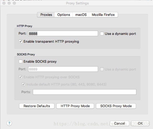Click Cancel to dismiss Proxy Settings
This screenshot has height=129, width=153.
click(x=119, y=123)
